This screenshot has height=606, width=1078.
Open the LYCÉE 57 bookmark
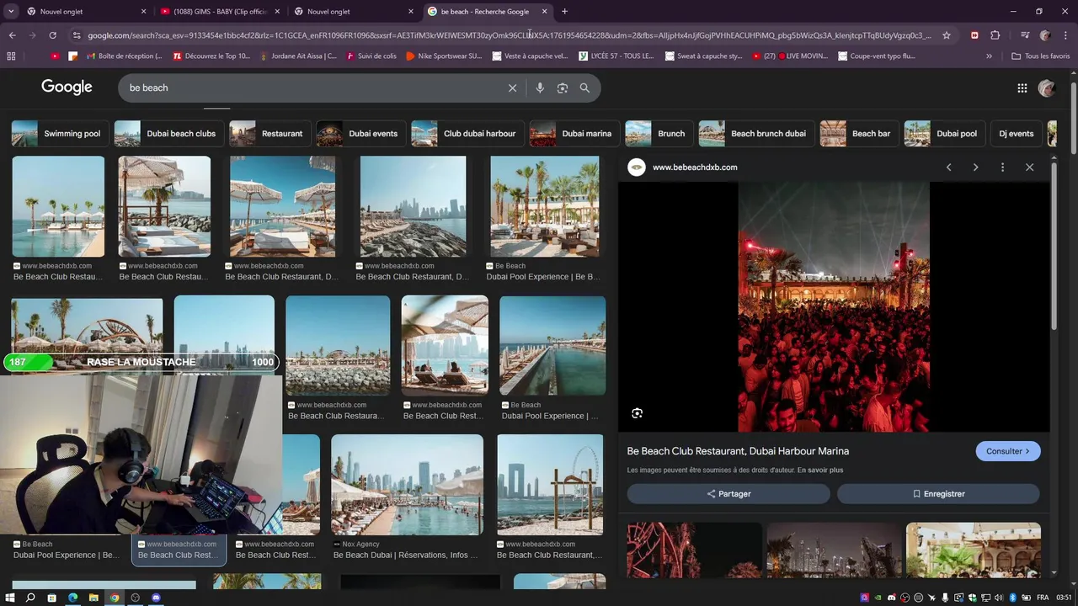tap(616, 56)
